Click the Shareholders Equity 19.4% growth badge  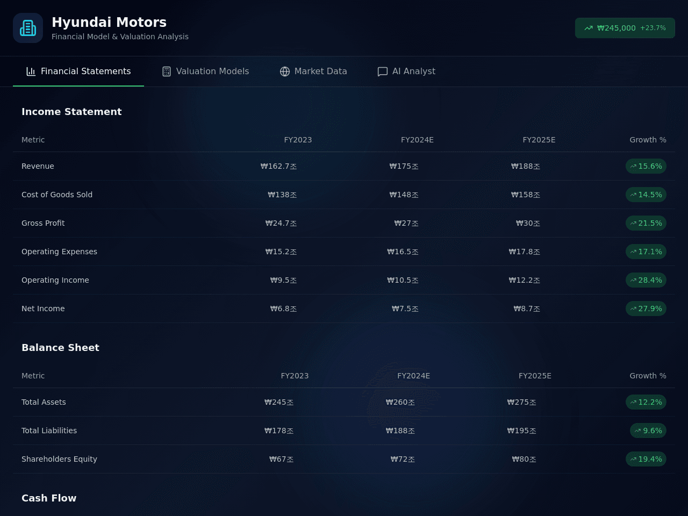646,459
